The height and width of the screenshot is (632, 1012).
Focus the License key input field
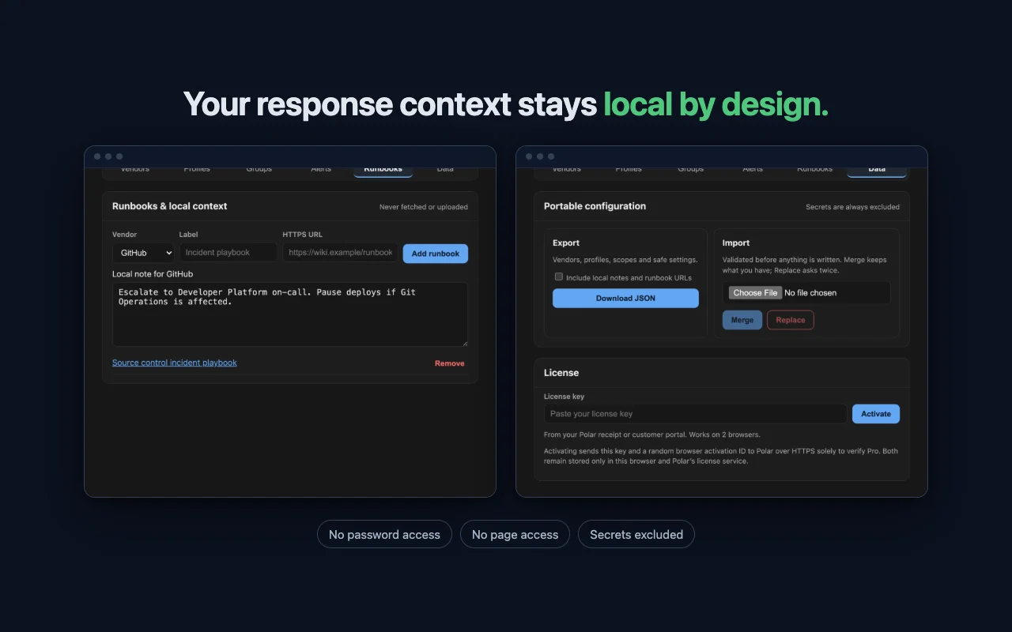(x=695, y=414)
